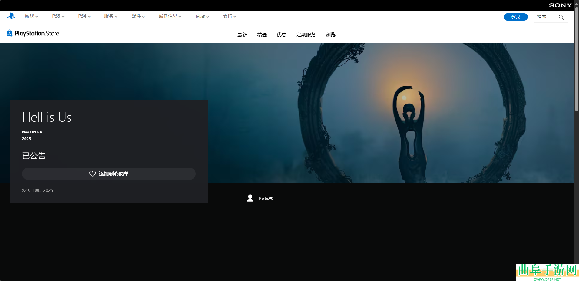Image resolution: width=579 pixels, height=281 pixels.
Task: Open the 定期服务 store tab
Action: [x=306, y=35]
